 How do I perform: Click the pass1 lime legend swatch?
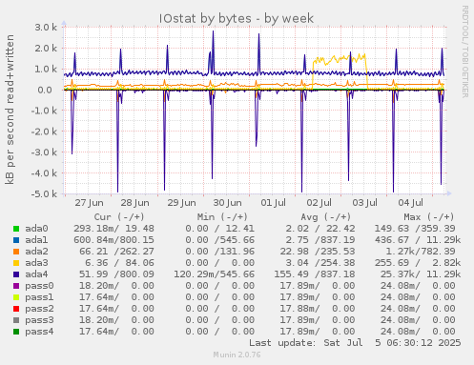click(x=16, y=297)
